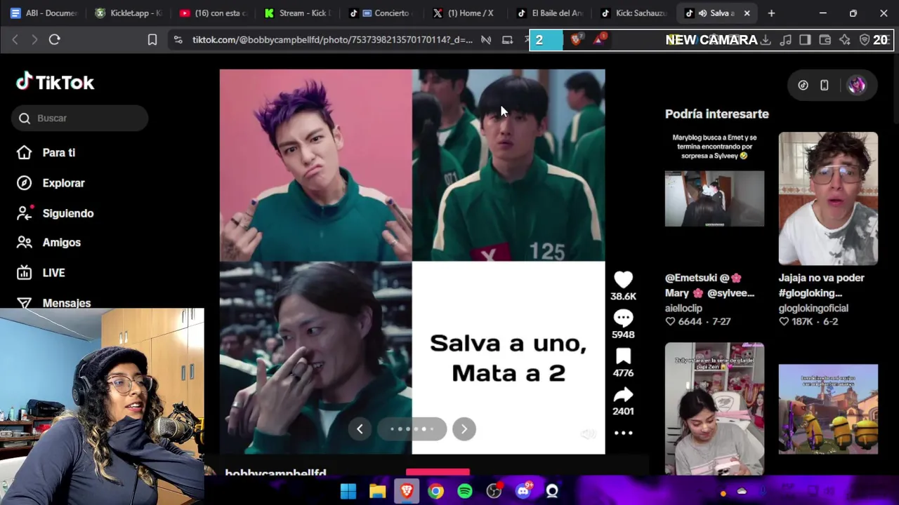Open the Brave Wallet icon
Viewport: 899px width, 505px height.
825,40
